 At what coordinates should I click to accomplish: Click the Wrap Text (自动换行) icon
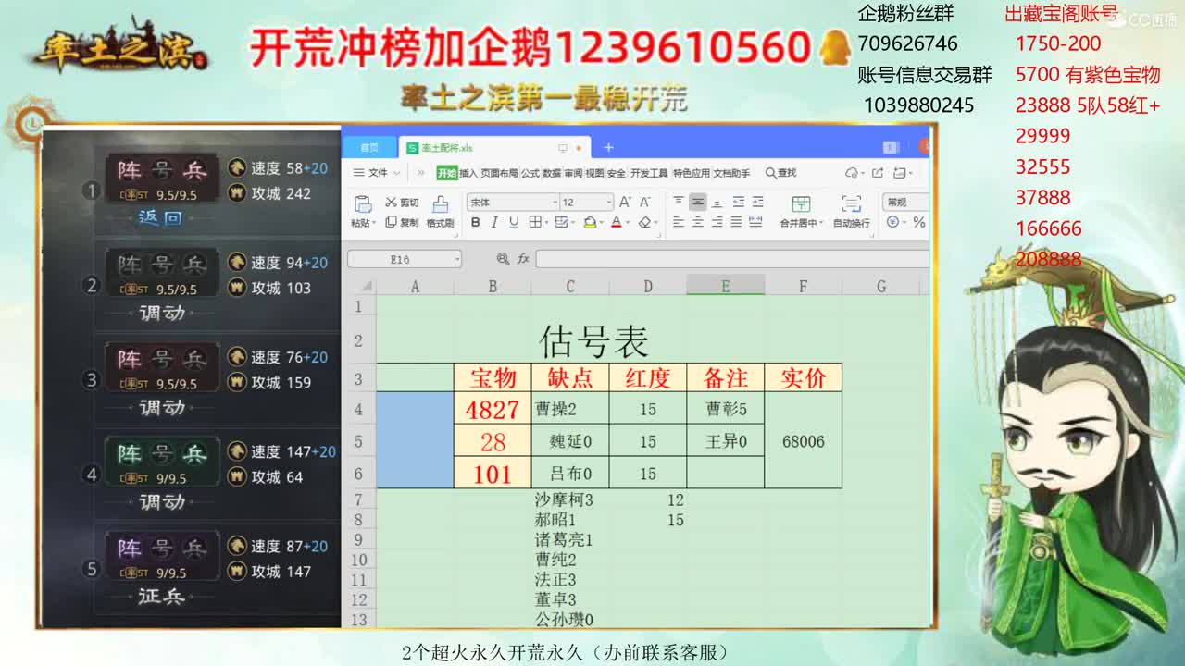[852, 203]
